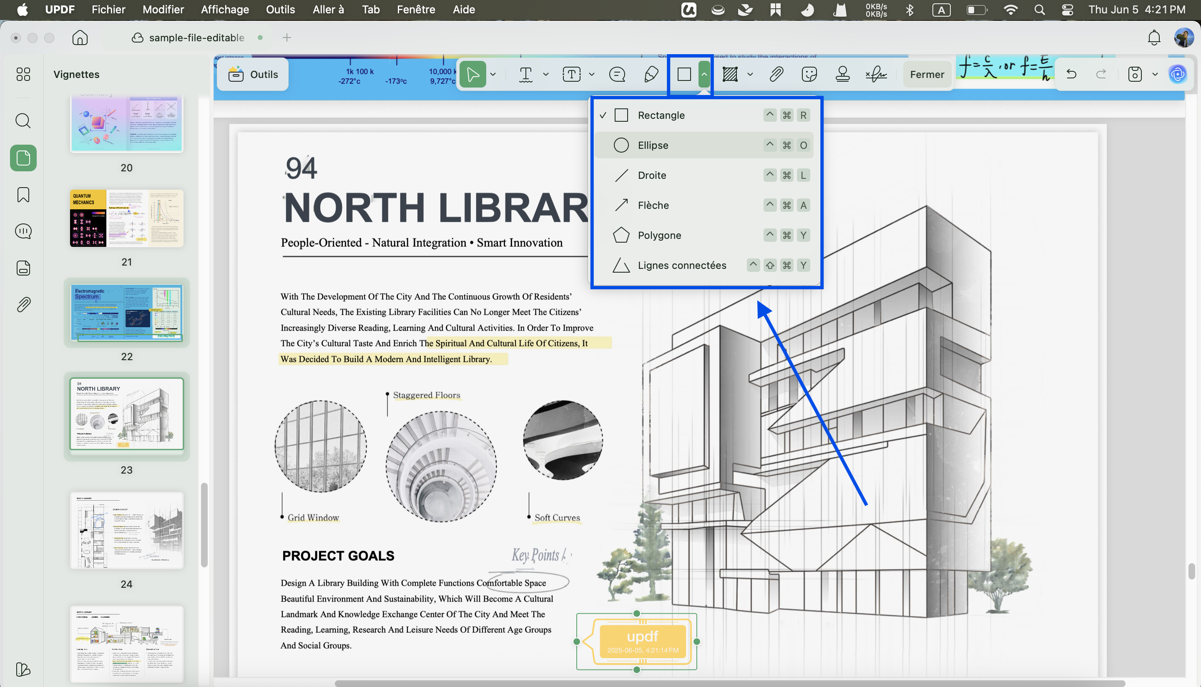Open page 21 Quantum Mechanics thumbnail
This screenshot has height=687, width=1201.
126,218
